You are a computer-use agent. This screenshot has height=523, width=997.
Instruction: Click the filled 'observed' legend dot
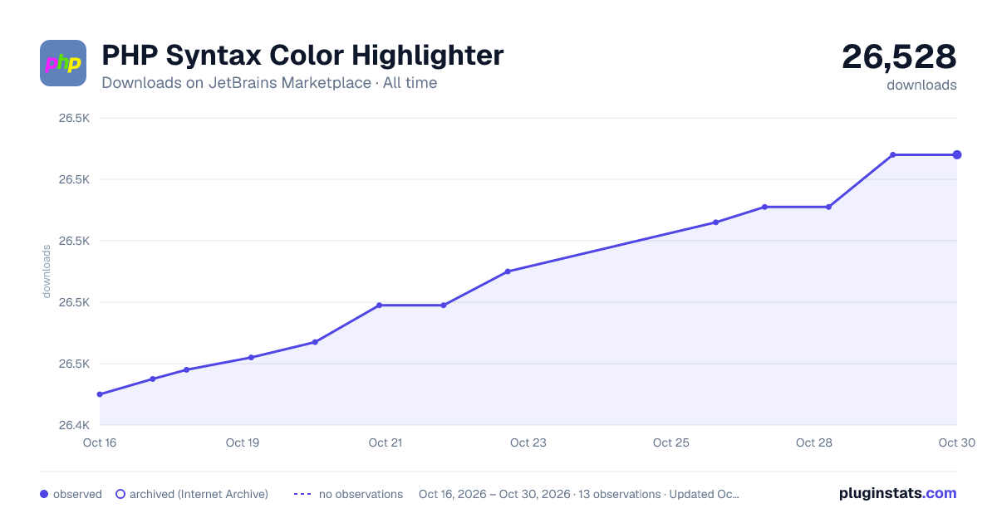point(44,494)
